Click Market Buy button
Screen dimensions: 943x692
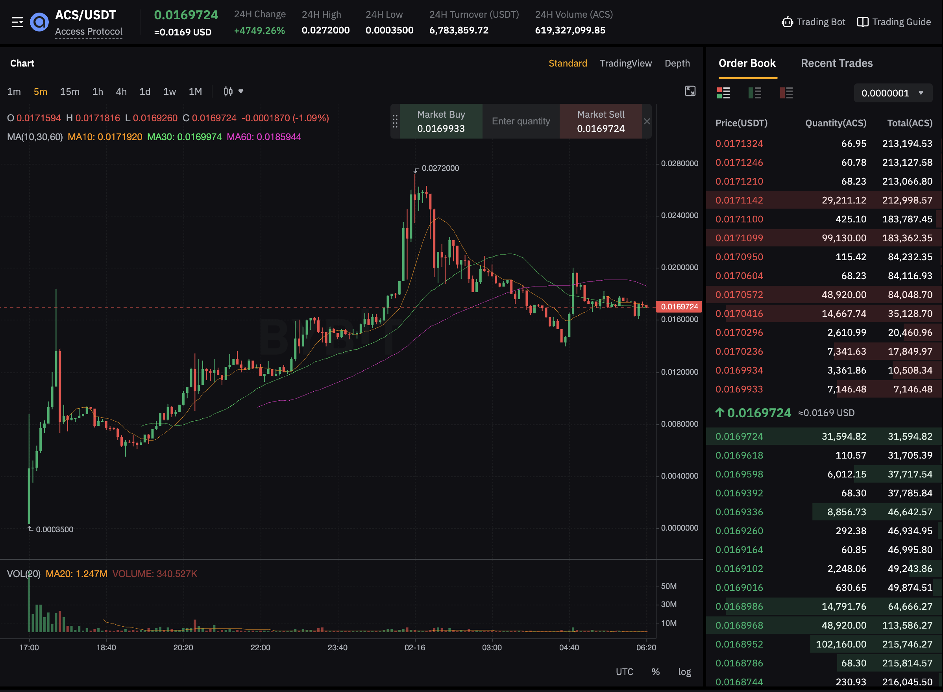tap(441, 122)
